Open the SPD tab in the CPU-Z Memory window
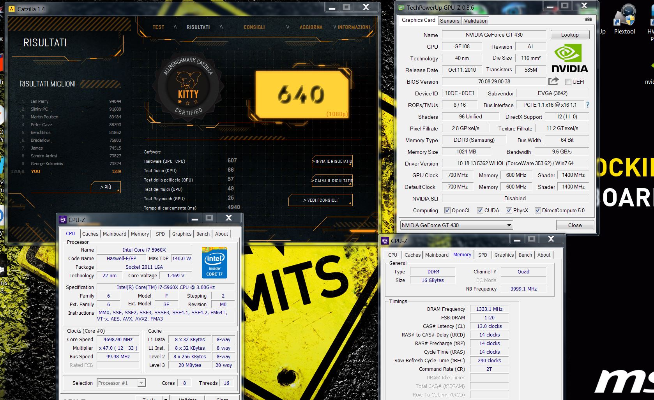The image size is (654, 400). (x=483, y=255)
